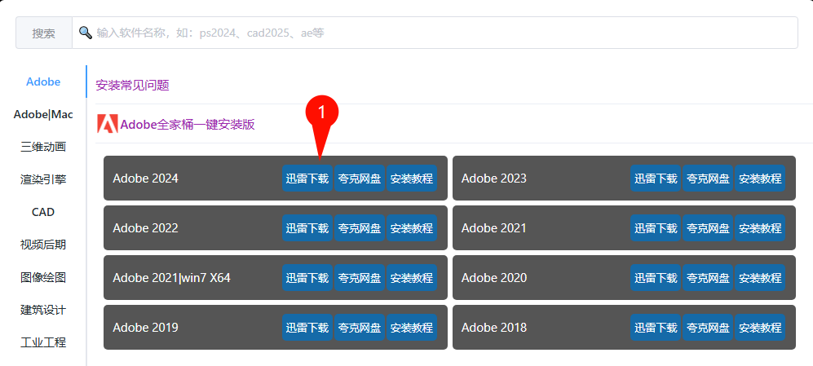This screenshot has height=366, width=813.
Task: Click the Adobe 2020 row label
Action: 494,278
